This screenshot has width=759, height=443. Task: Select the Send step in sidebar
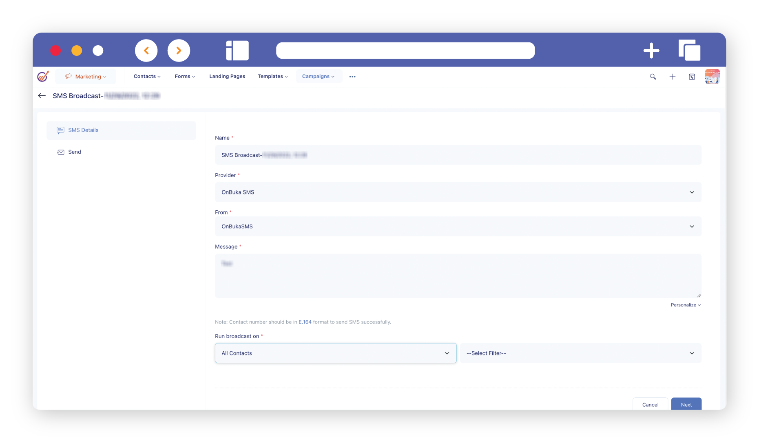tap(75, 152)
